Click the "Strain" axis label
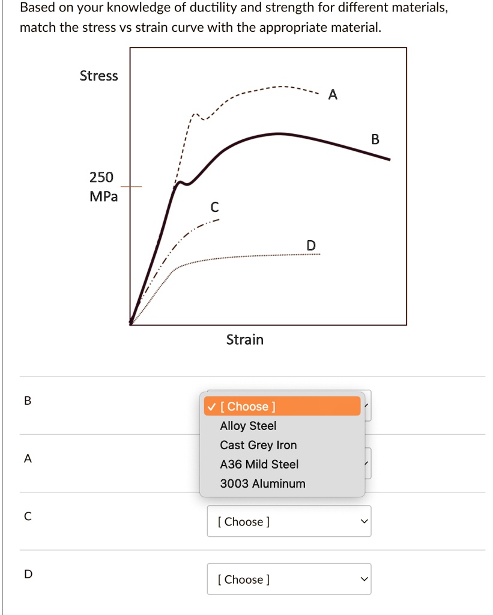The height and width of the screenshot is (615, 493). pos(245,339)
